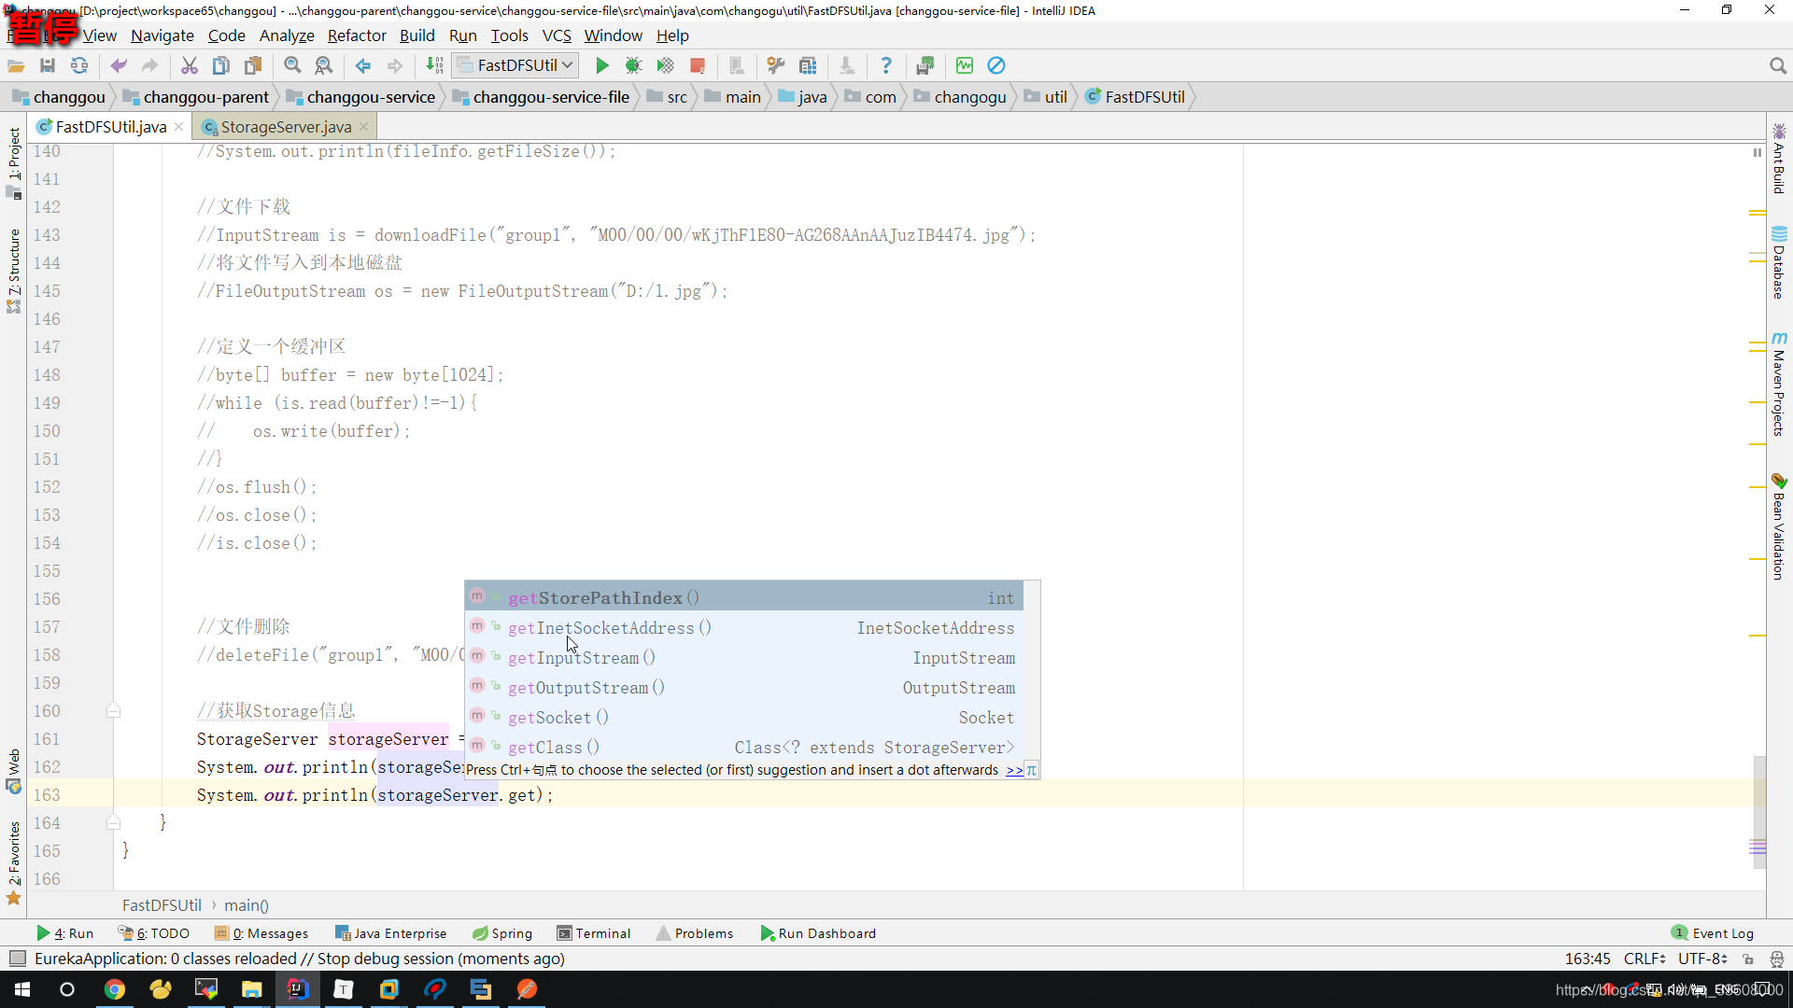Start Debug with the green bug icon
The image size is (1793, 1008).
pyautogui.click(x=633, y=65)
